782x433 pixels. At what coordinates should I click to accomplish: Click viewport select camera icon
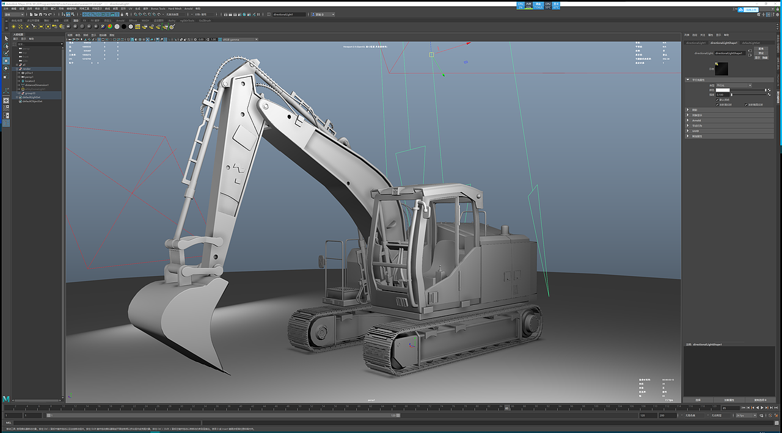click(70, 40)
